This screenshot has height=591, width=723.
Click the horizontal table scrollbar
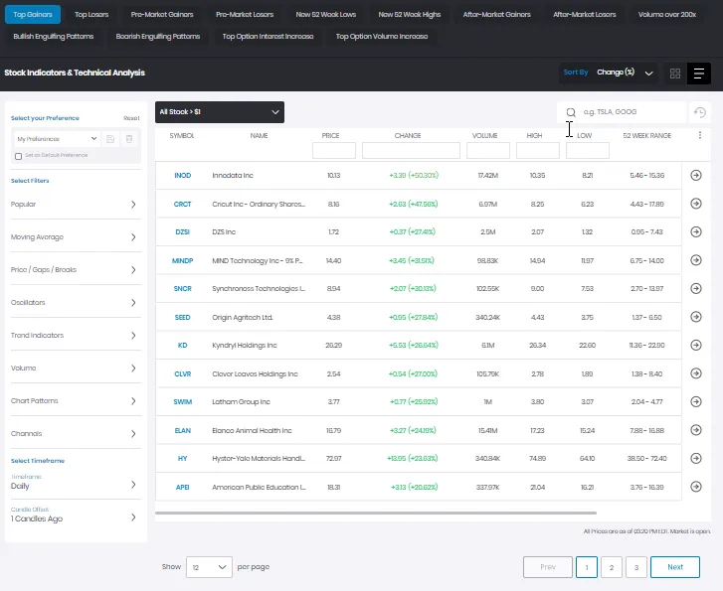[376, 513]
